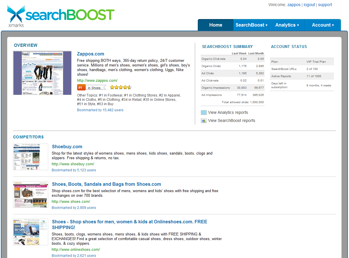Image resolution: width=349 pixels, height=258 pixels.
Task: Visit http://www.shoebuy.com/ link
Action: click(73, 164)
